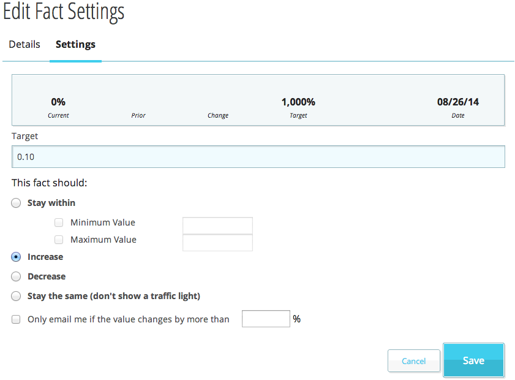
Task: Switch to the Details tab
Action: click(24, 45)
